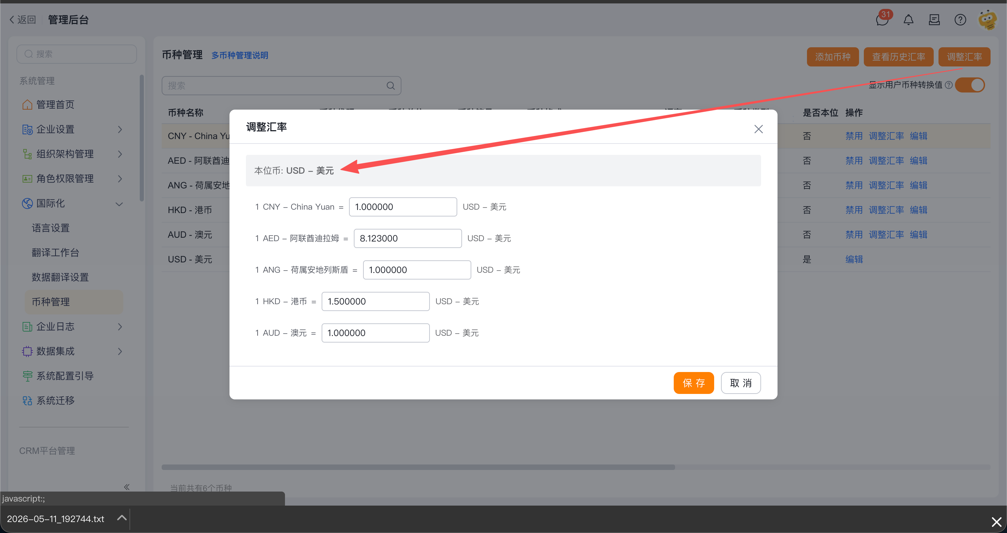Click the 系统配置引导 sidebar icon
The width and height of the screenshot is (1007, 533).
click(x=27, y=375)
